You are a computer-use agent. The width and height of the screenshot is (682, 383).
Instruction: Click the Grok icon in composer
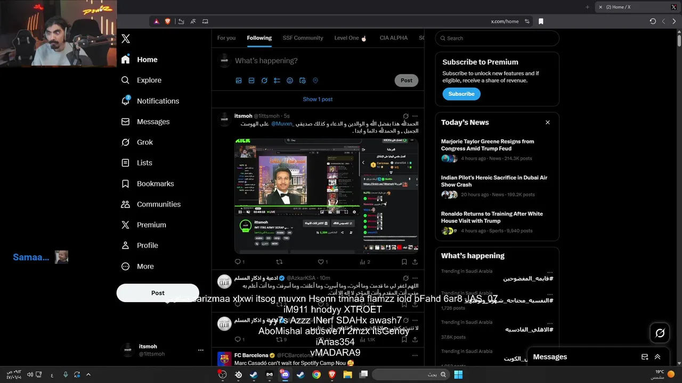264,80
